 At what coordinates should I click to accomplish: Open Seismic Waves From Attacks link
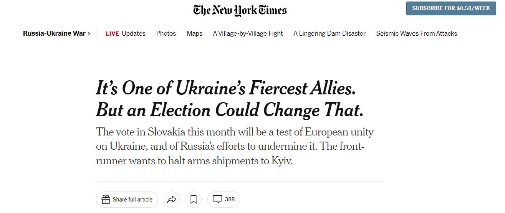(417, 33)
